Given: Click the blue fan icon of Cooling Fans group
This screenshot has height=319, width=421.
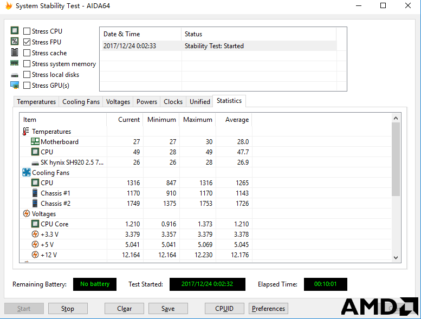Looking at the screenshot, I should 27,172.
